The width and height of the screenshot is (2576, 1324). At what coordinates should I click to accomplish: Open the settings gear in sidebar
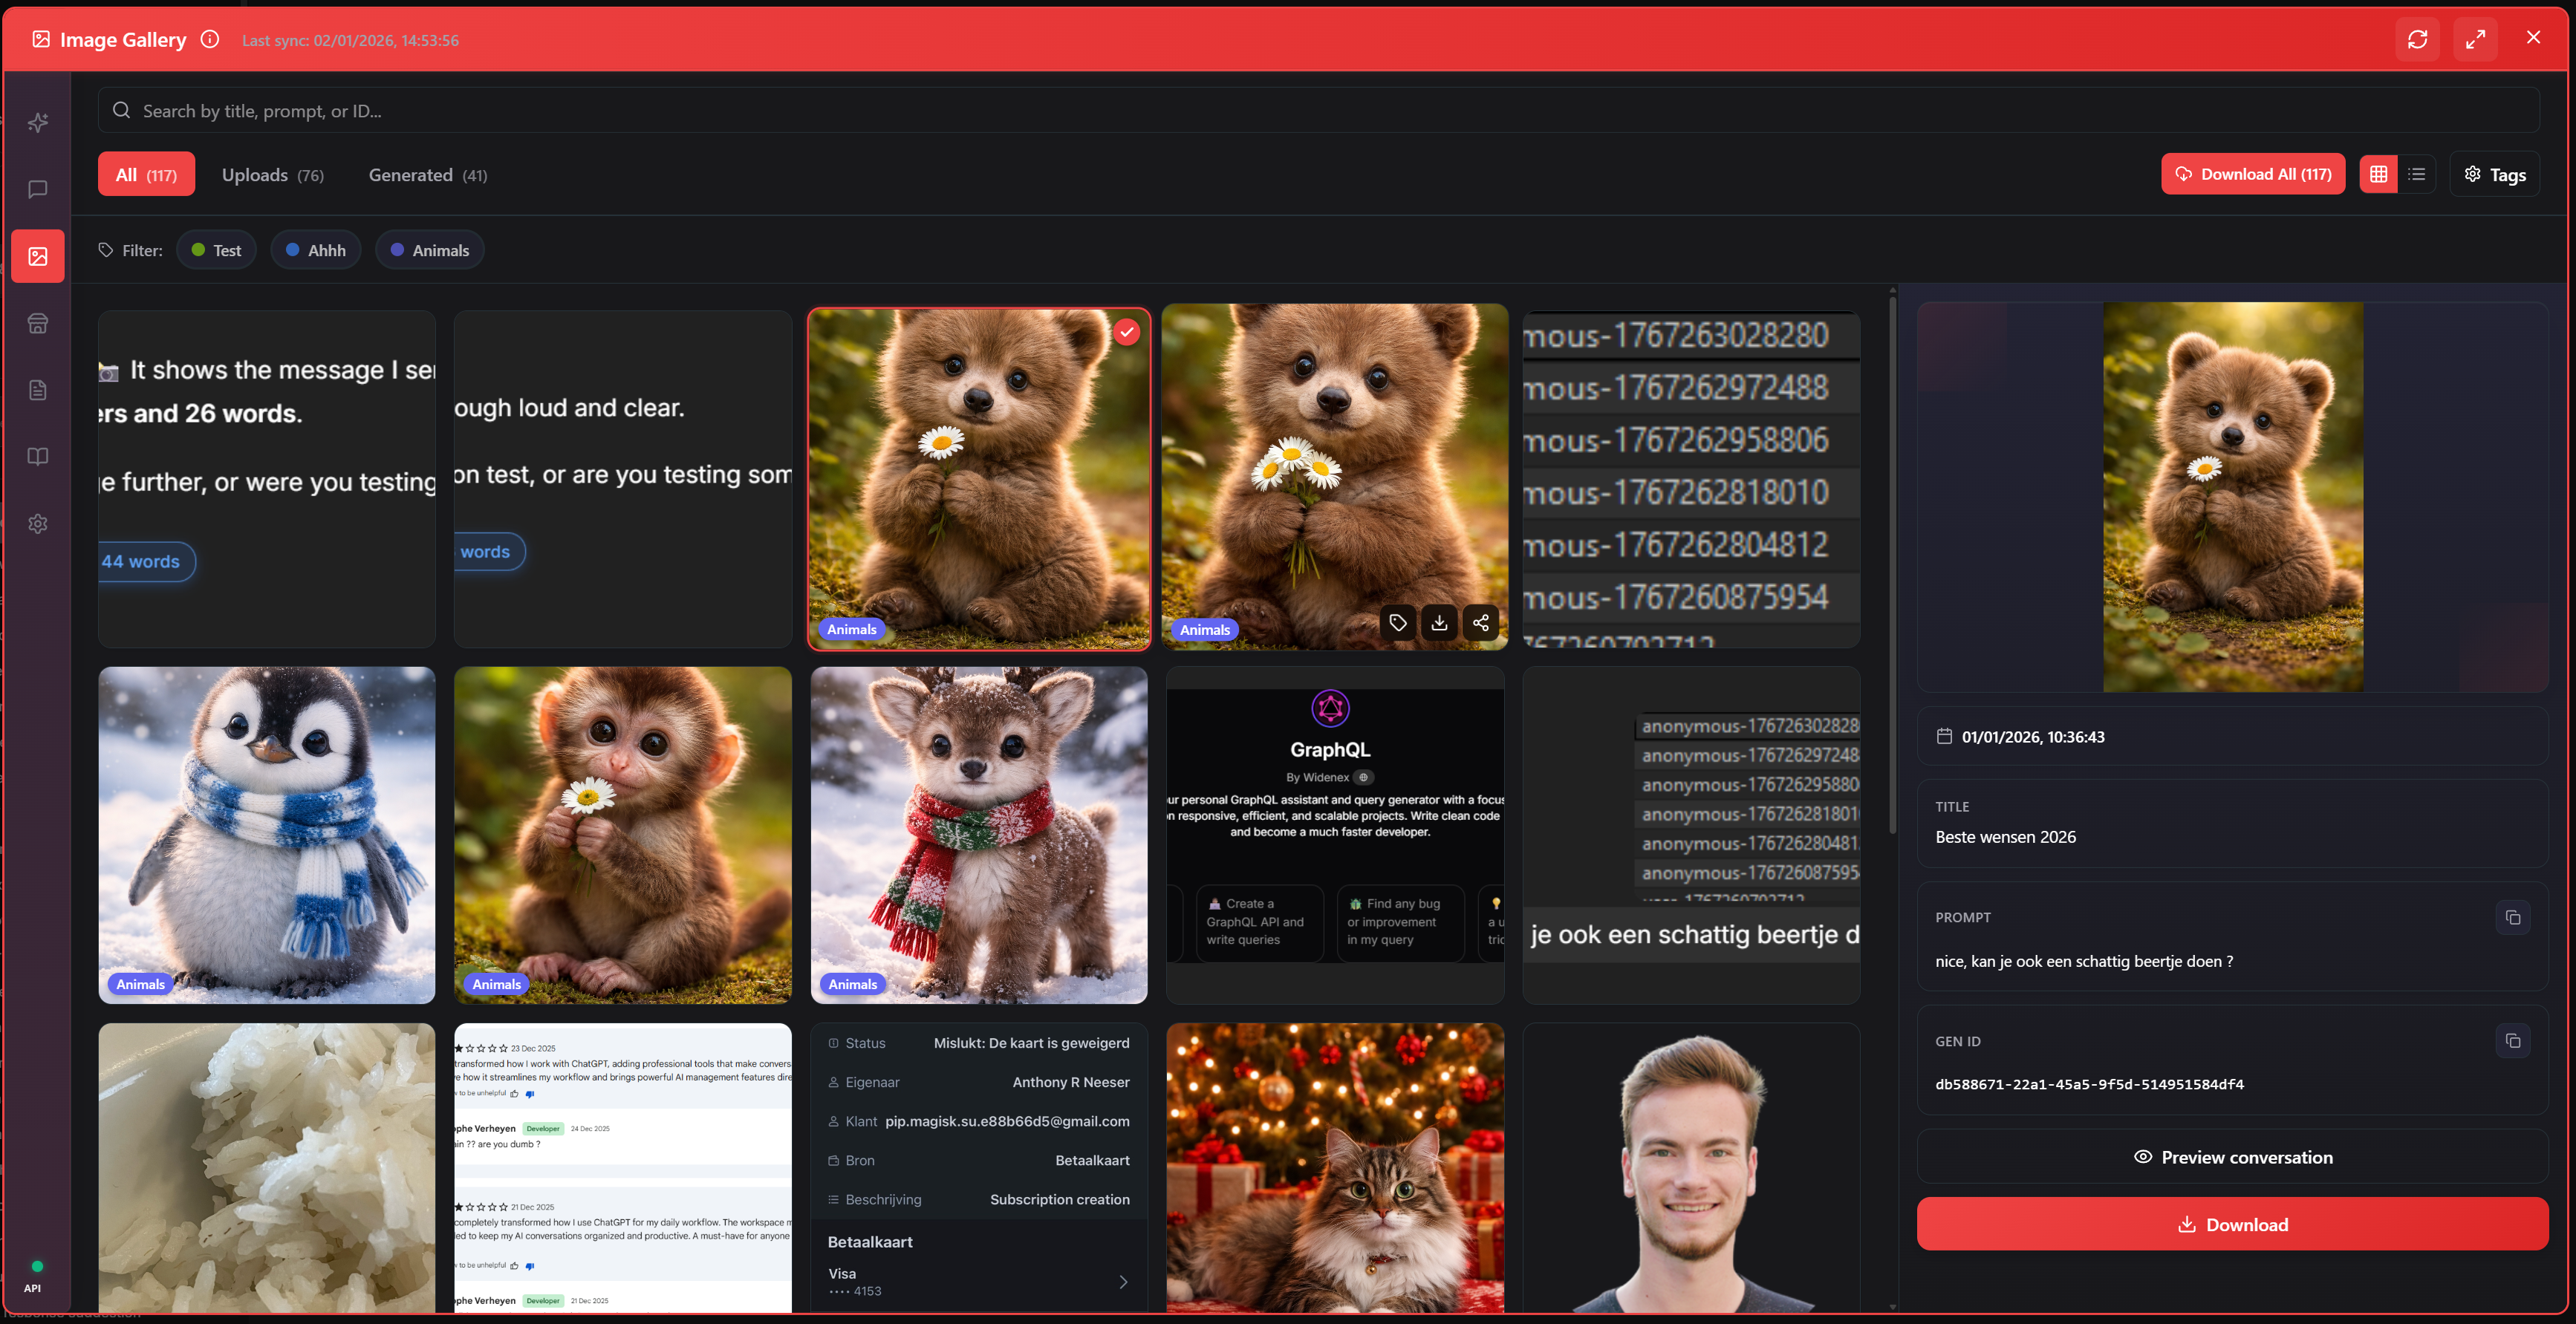click(37, 523)
